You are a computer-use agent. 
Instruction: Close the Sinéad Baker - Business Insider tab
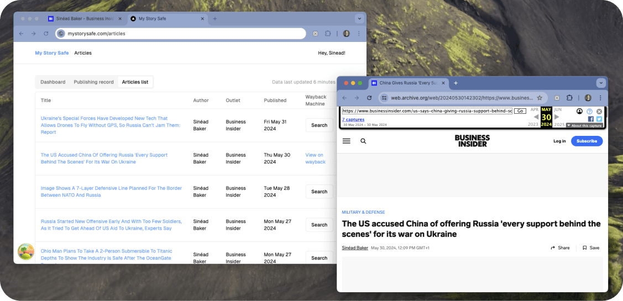pos(120,19)
